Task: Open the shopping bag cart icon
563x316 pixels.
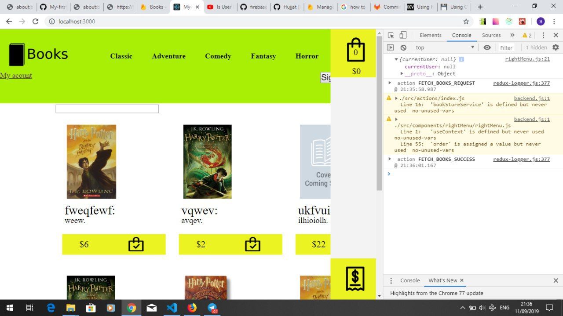Action: pos(356,50)
